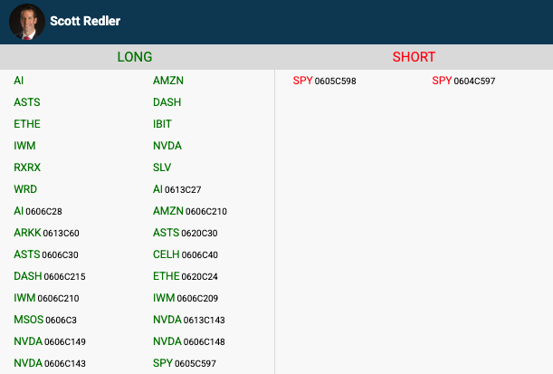Open the MSOS 0606C3 option
The image size is (553, 374).
pos(45,320)
